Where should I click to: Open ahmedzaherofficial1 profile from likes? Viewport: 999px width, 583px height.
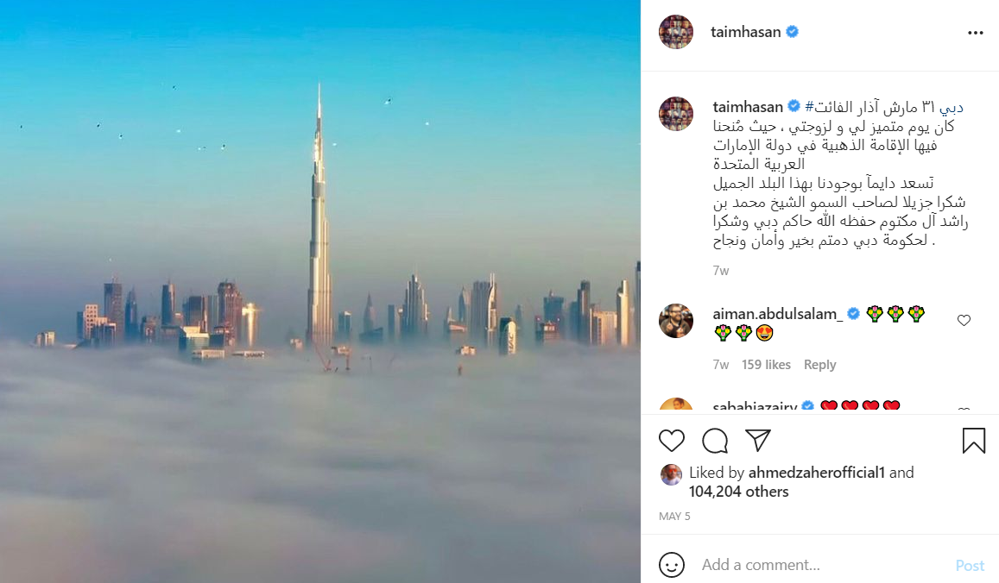click(x=817, y=473)
